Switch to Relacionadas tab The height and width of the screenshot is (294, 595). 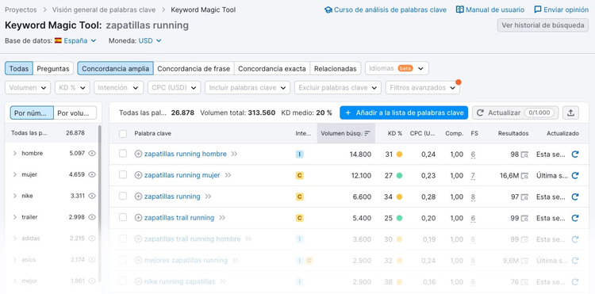(335, 69)
